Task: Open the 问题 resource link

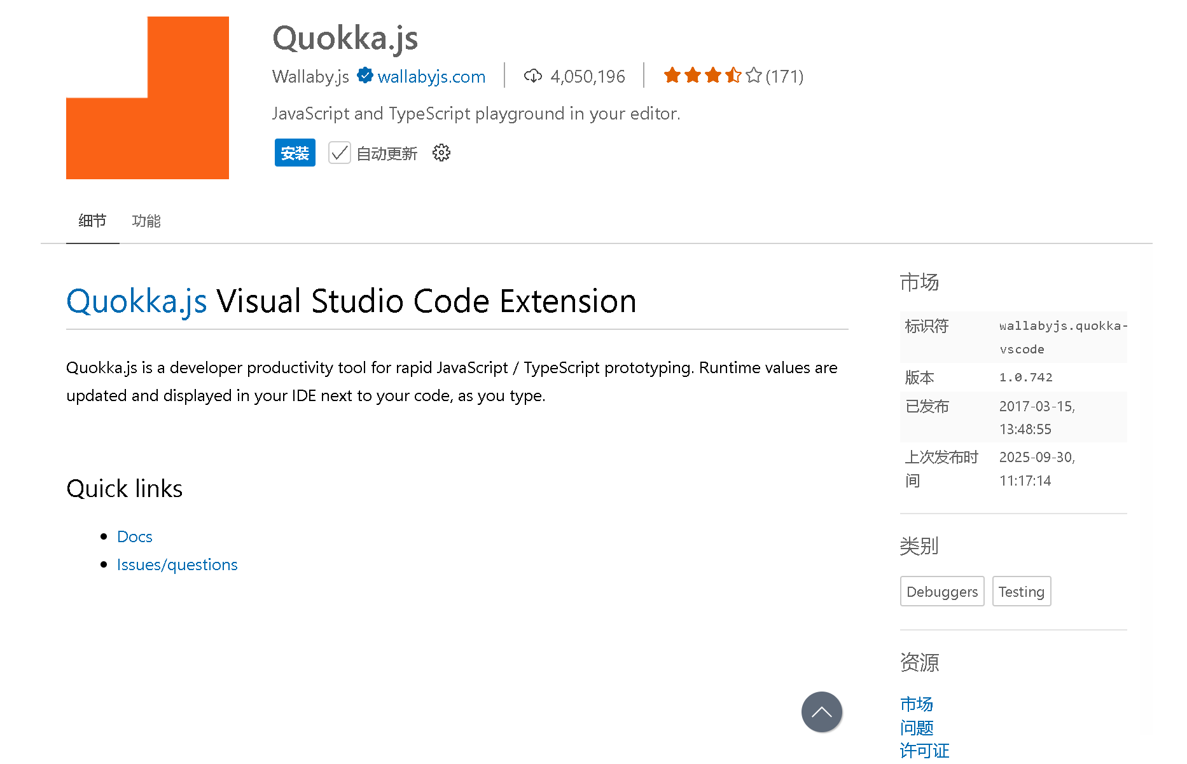Action: point(916,727)
